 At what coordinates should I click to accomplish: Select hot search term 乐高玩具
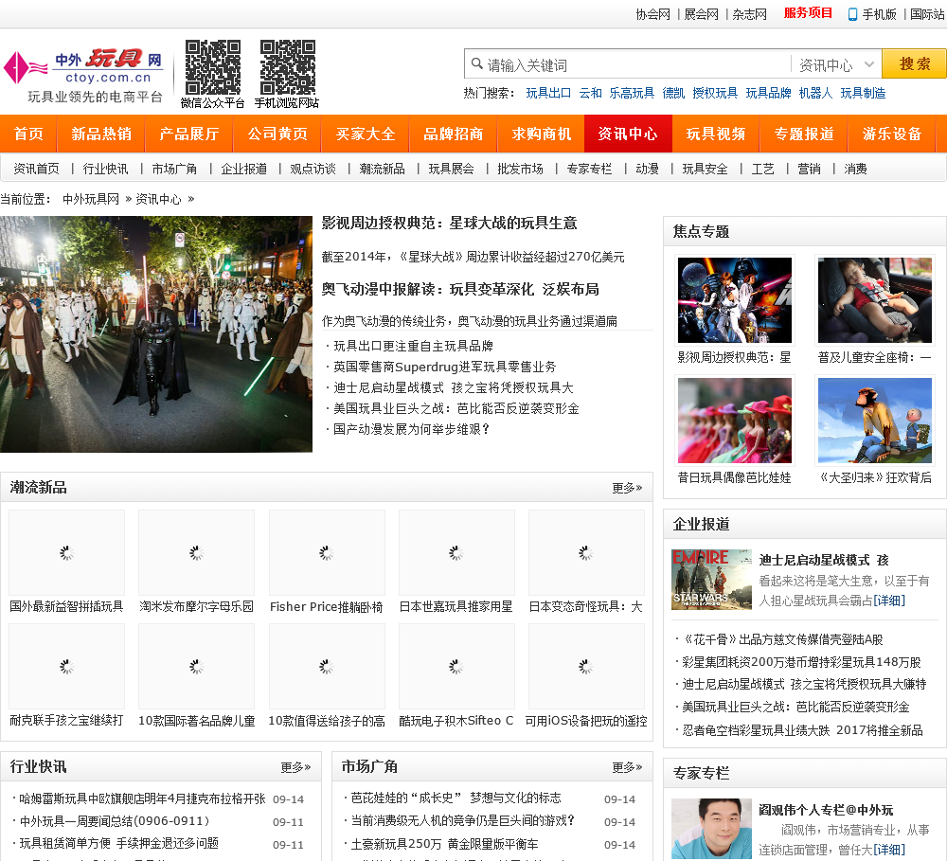click(x=632, y=93)
